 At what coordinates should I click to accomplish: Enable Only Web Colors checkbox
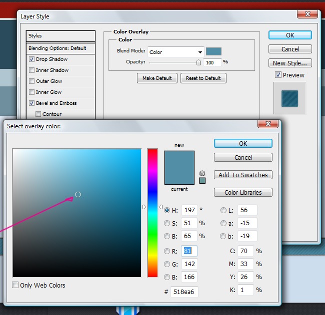[x=15, y=286]
